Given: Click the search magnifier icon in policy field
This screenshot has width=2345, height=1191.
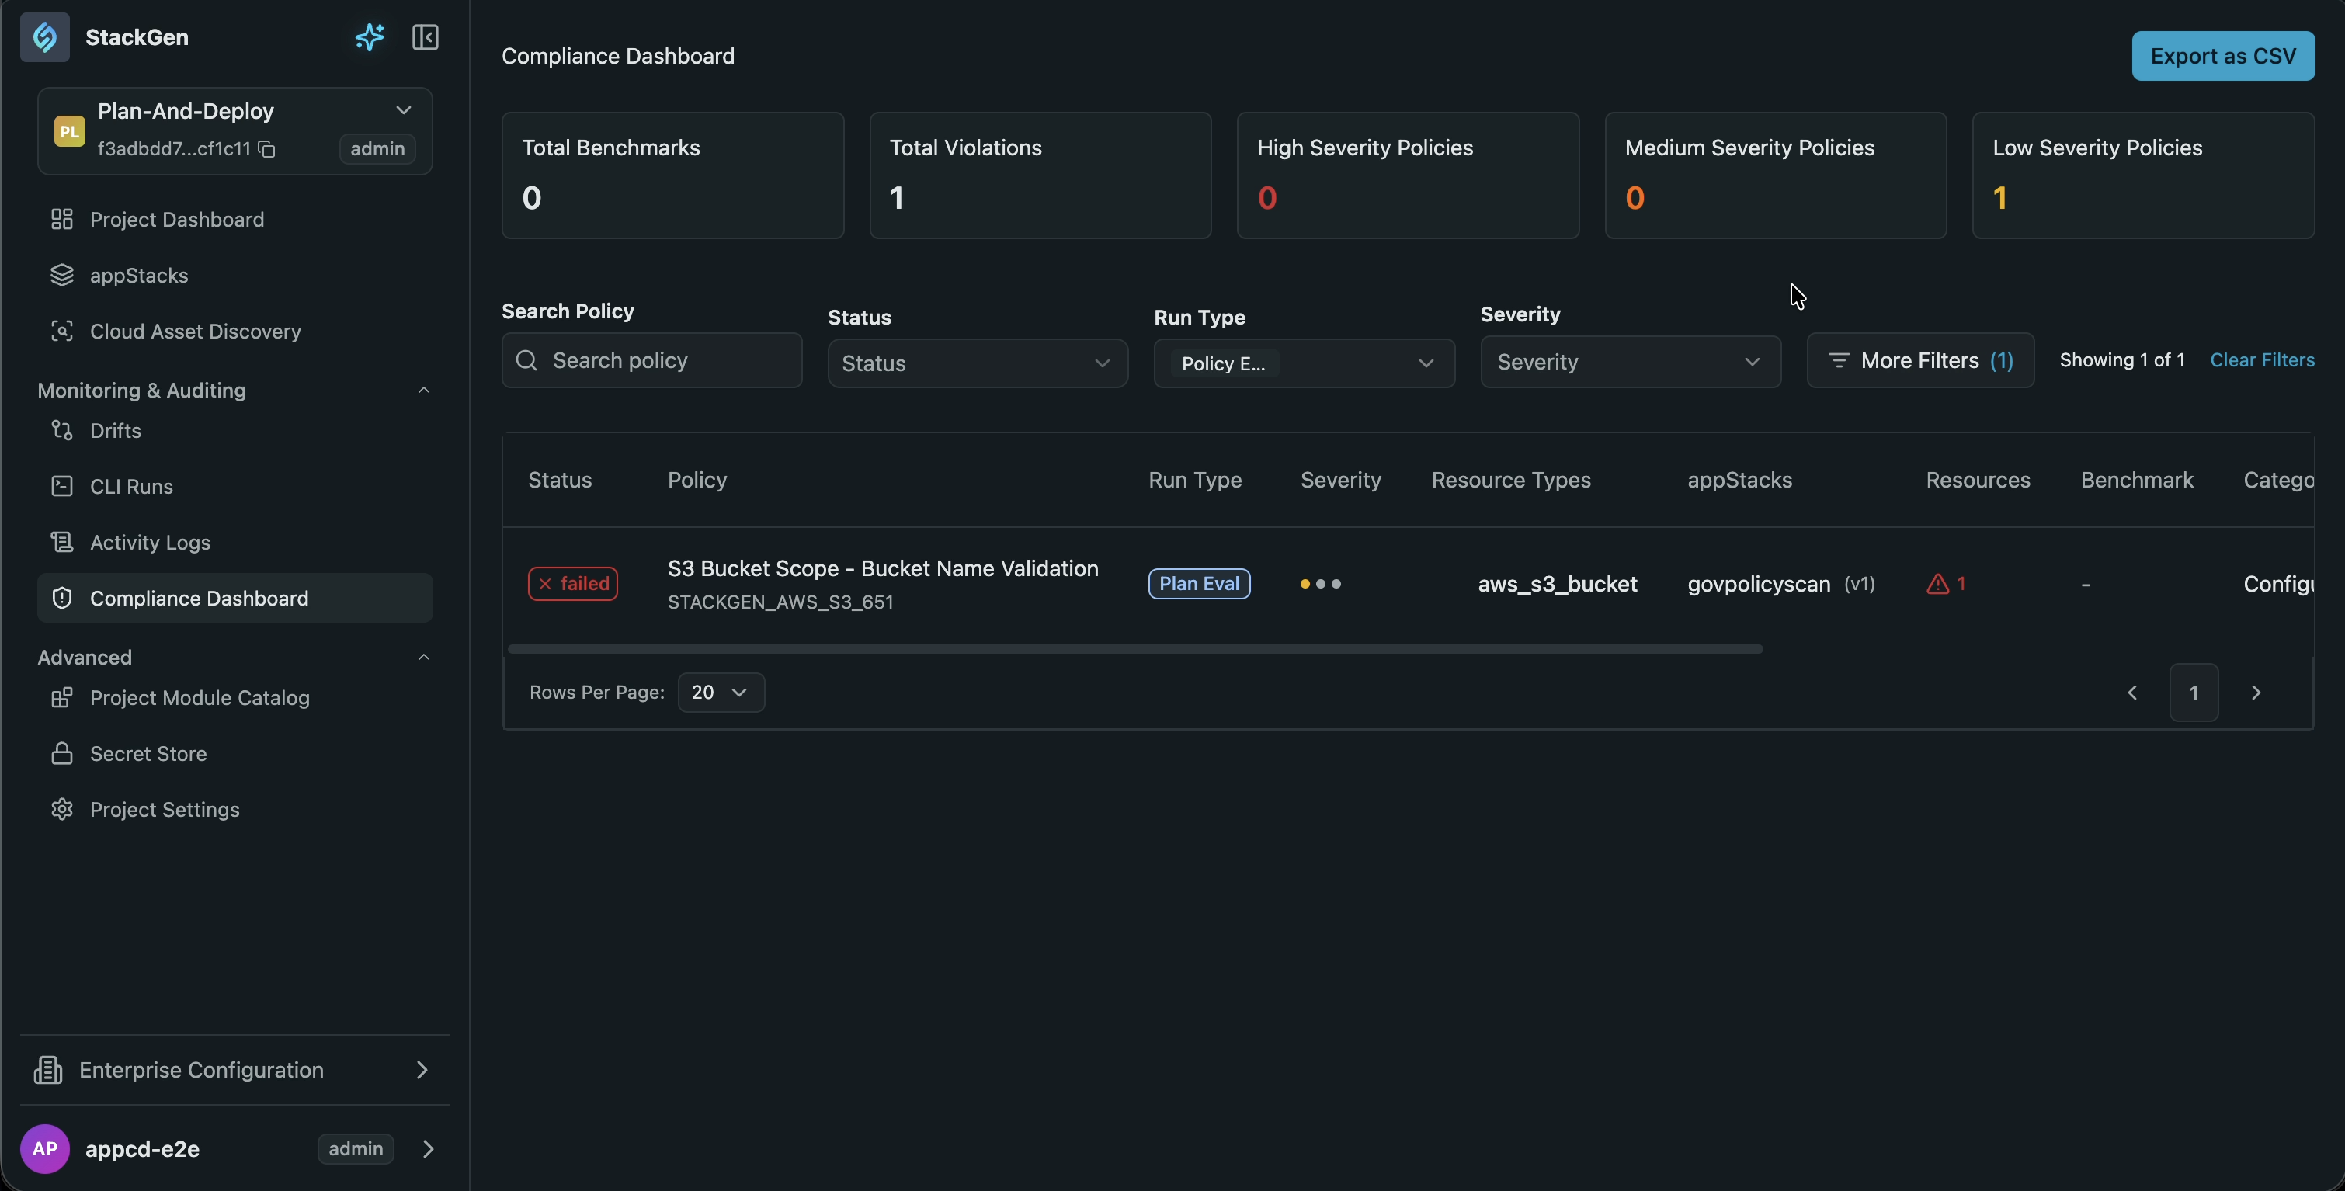Looking at the screenshot, I should tap(527, 360).
